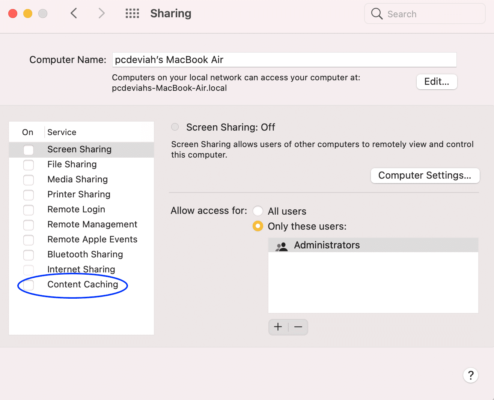Open the Show All preferences grid icon
Image resolution: width=494 pixels, height=400 pixels.
(132, 14)
